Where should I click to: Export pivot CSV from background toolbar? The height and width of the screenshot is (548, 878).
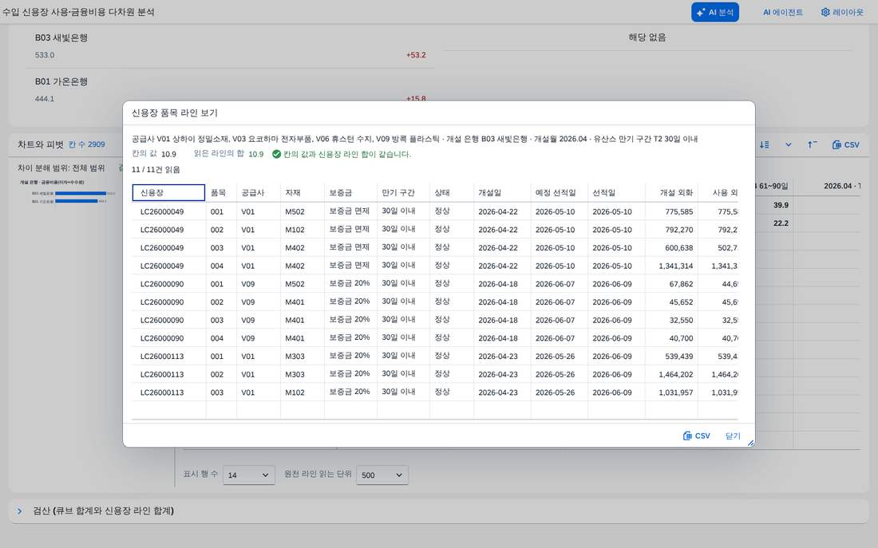pos(845,144)
